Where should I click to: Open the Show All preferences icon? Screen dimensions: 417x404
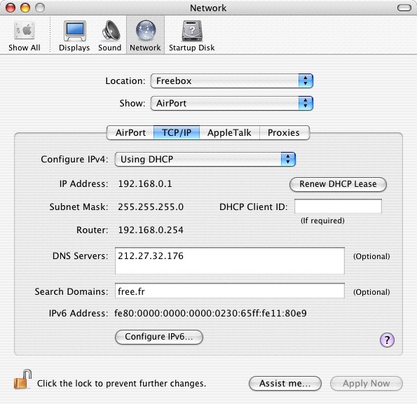click(25, 31)
